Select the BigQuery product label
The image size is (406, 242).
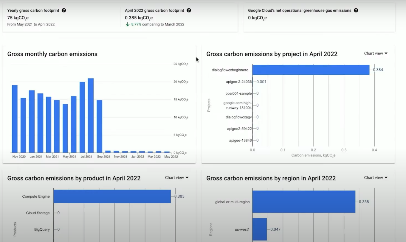[x=42, y=229]
